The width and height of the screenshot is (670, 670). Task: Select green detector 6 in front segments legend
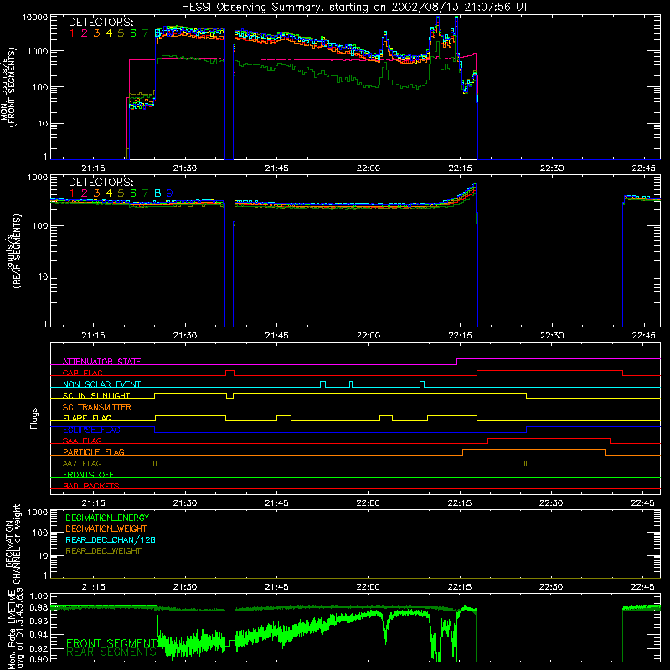(x=133, y=33)
